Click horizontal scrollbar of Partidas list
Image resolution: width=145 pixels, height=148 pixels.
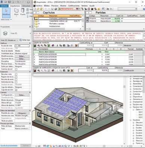[x=115, y=29]
